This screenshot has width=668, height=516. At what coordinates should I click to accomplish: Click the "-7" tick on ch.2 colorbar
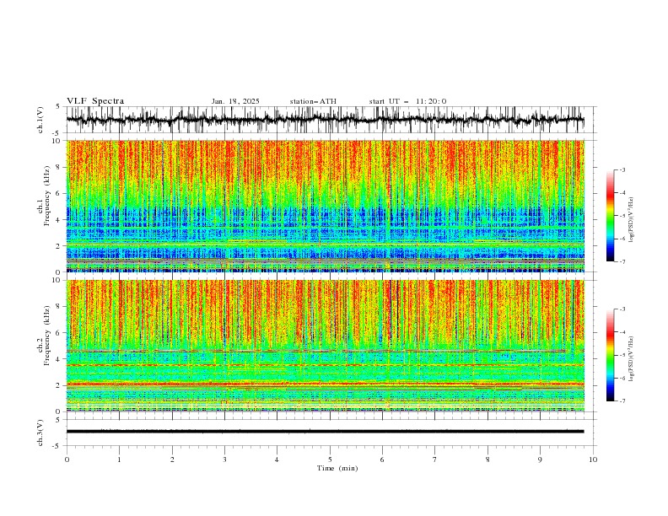coord(622,401)
